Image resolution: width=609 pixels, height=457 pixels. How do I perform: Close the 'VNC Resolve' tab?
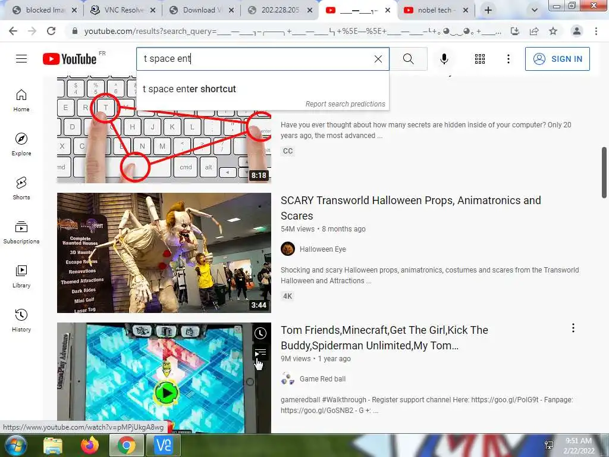coord(153,11)
